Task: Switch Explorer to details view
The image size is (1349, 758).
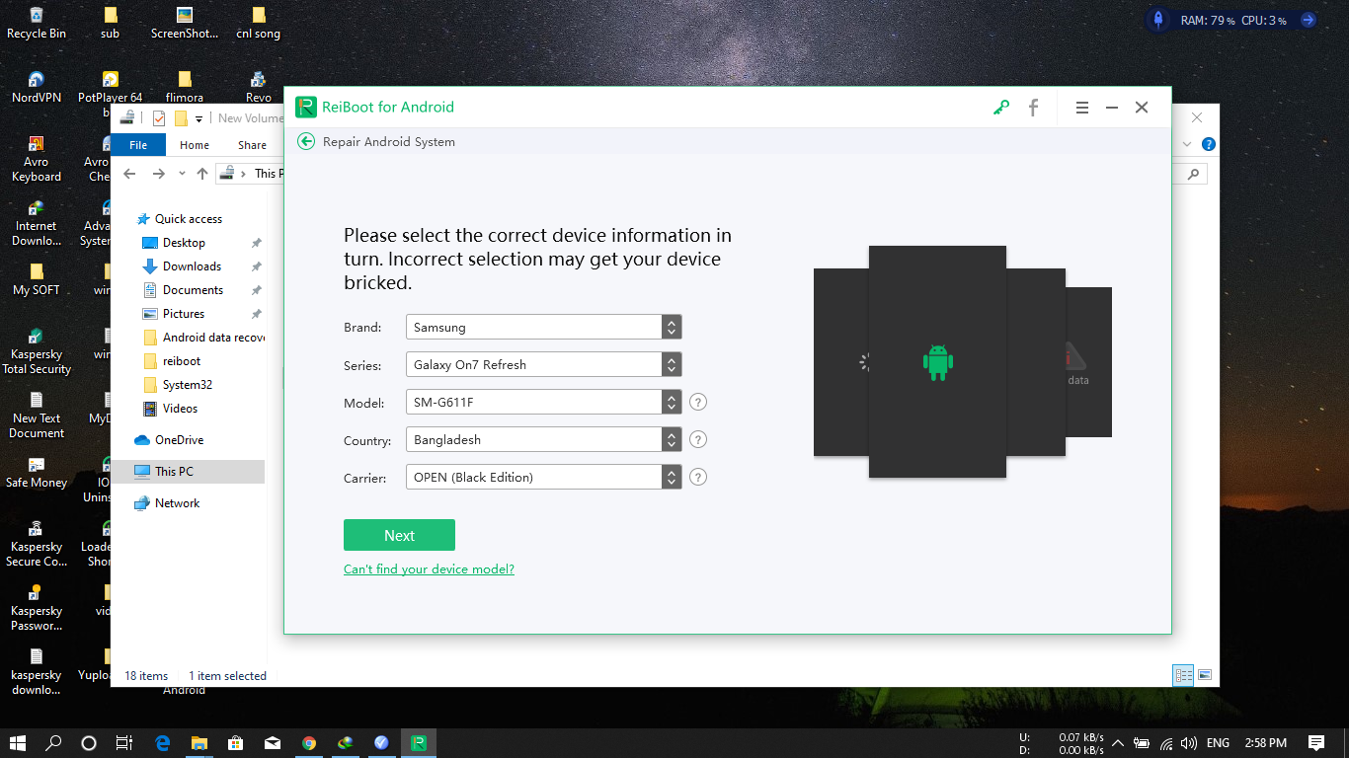Action: point(1183,675)
